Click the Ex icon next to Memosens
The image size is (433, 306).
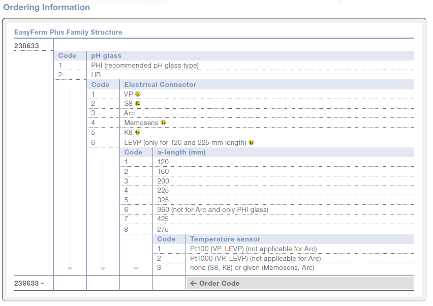click(163, 123)
